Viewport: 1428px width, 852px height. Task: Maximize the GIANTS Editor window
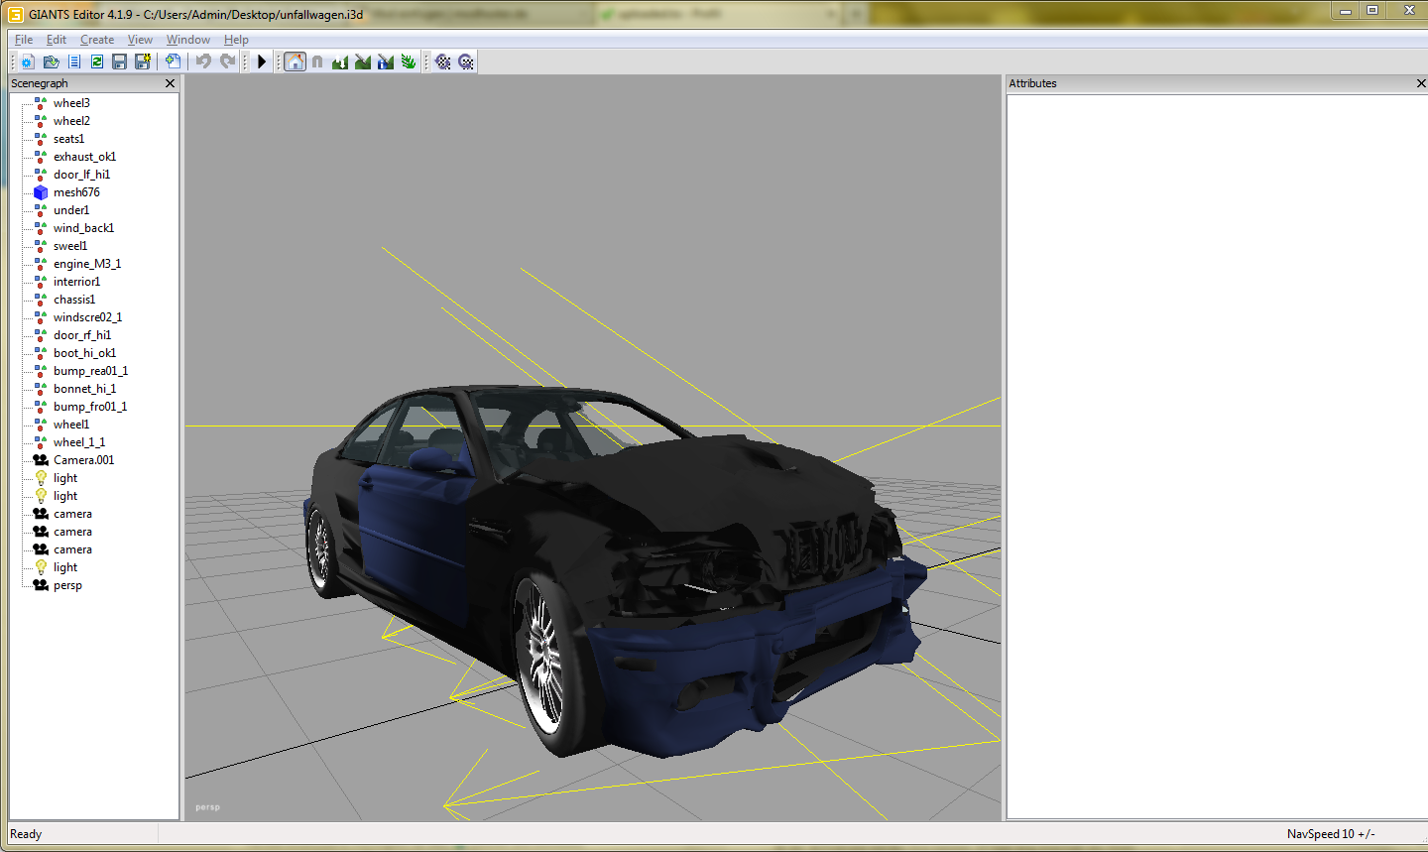[x=1372, y=10]
